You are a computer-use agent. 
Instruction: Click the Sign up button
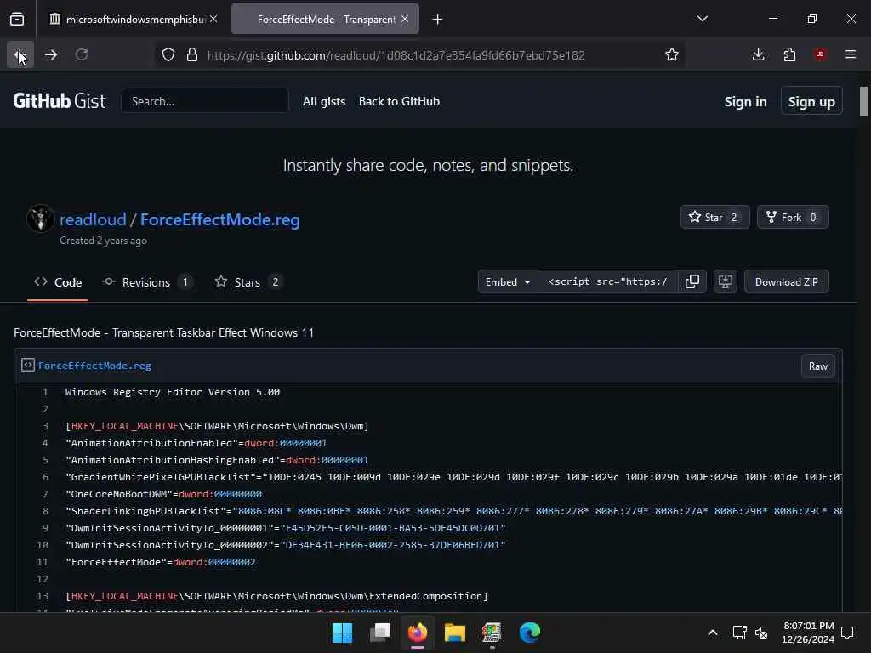pos(811,102)
